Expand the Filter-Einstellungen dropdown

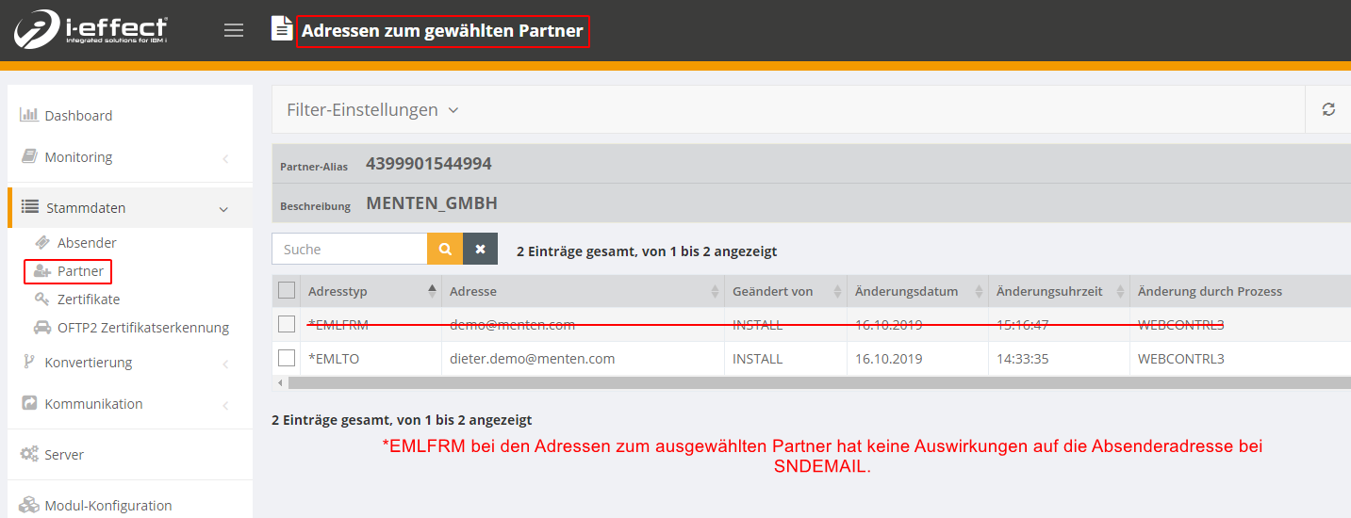372,110
